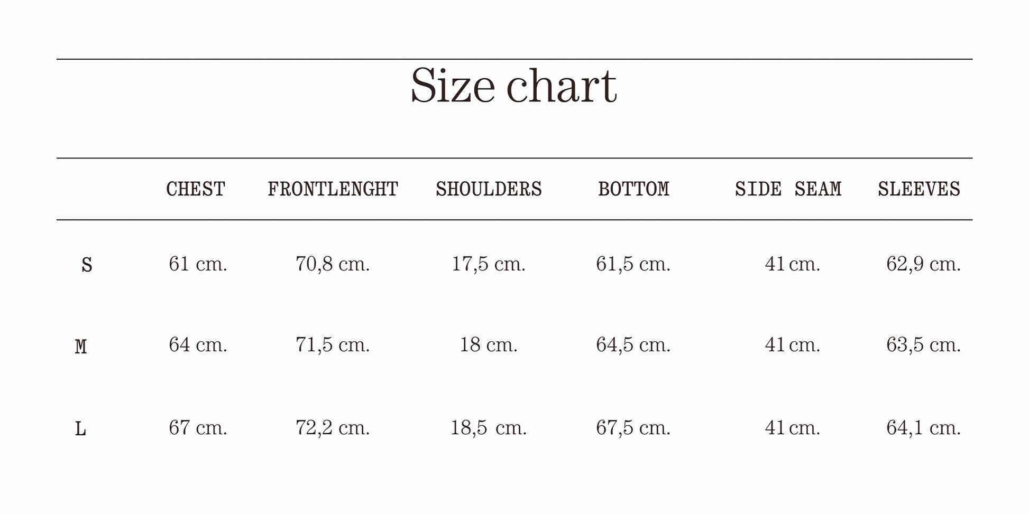Click the Size chart title

[x=513, y=86]
